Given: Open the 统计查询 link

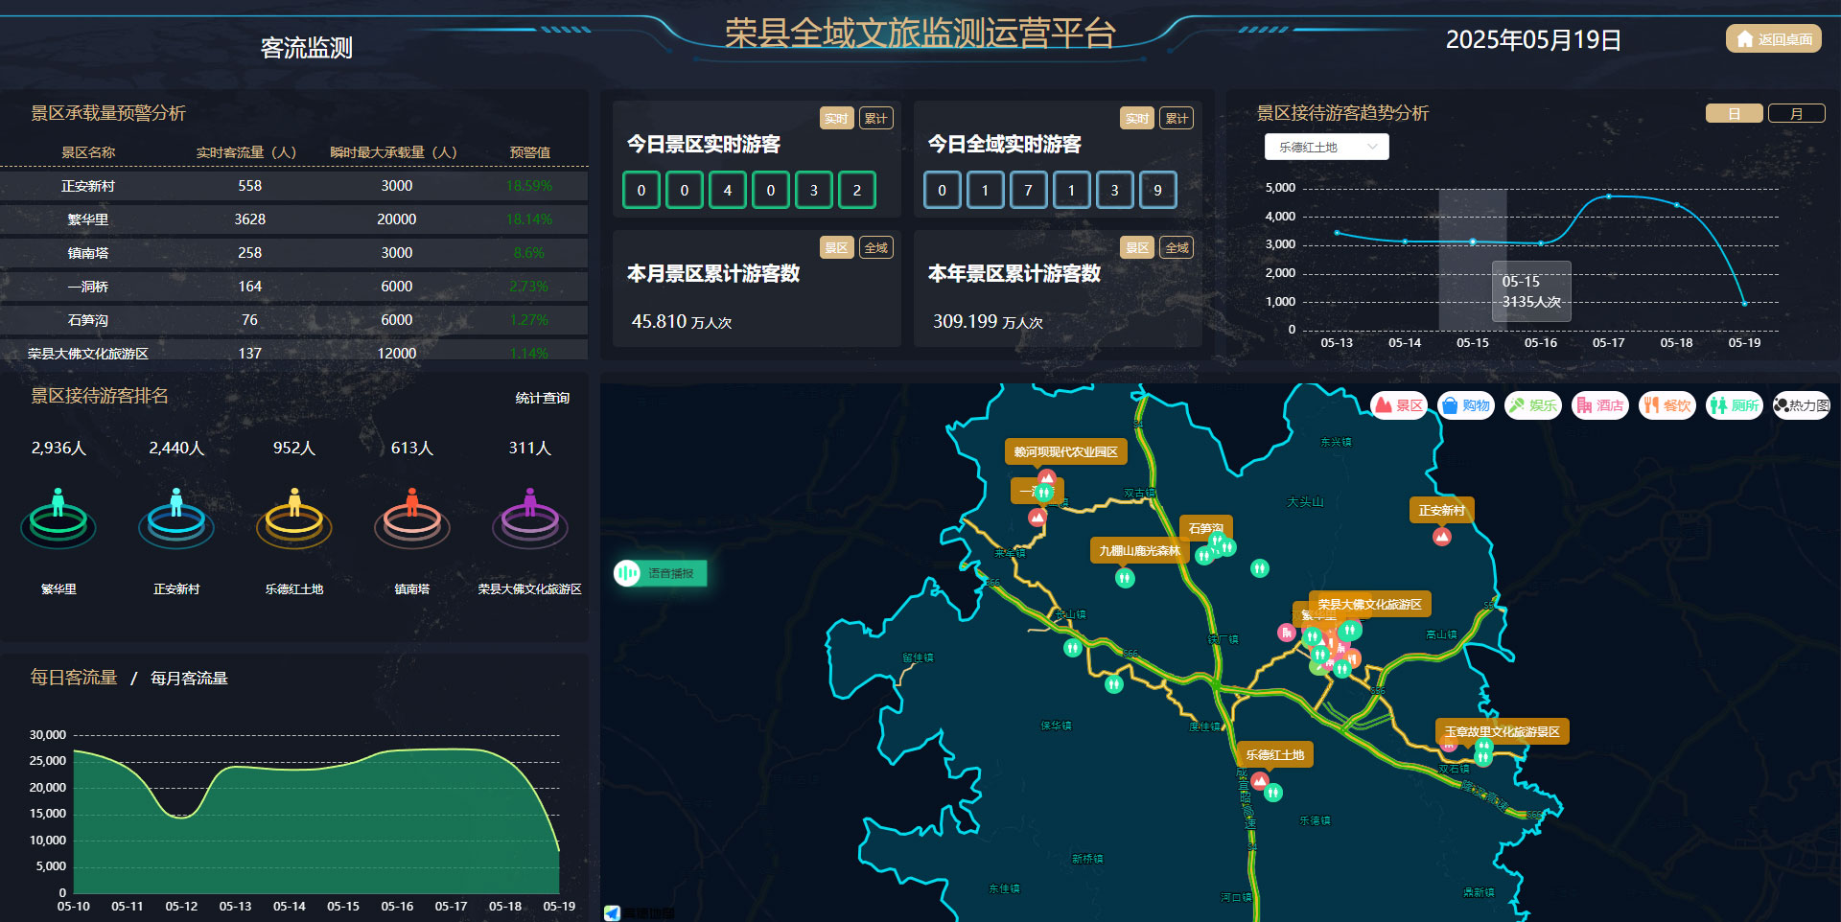Looking at the screenshot, I should tap(542, 398).
